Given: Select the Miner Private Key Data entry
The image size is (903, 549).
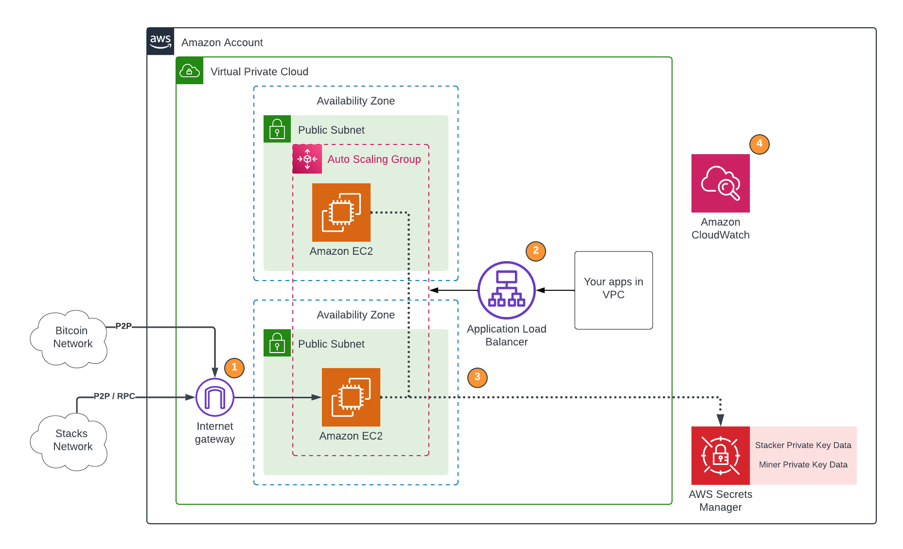Looking at the screenshot, I should pos(803,464).
